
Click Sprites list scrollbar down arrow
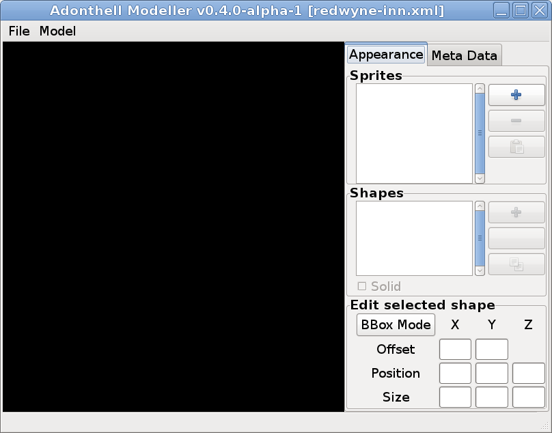click(480, 178)
